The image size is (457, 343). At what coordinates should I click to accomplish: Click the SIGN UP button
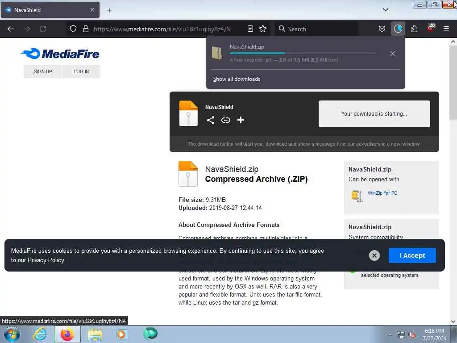pos(43,71)
